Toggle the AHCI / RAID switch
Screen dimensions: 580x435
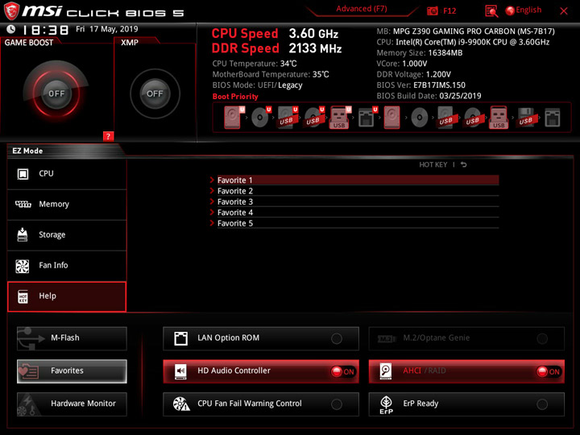(x=466, y=371)
